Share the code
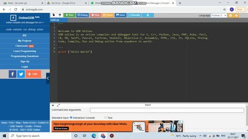Viewport: 248px width, 139px height. pos(108,15)
